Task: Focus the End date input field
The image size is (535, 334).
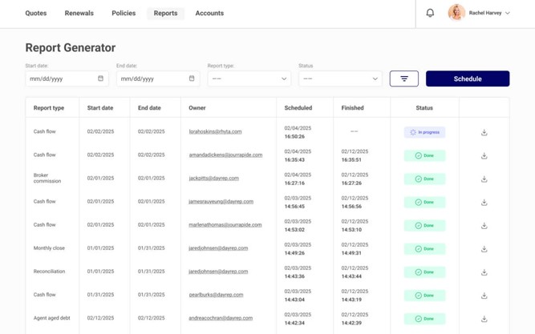Action: coord(158,78)
